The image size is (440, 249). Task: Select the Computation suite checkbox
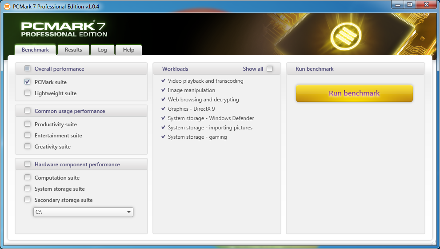coord(27,177)
